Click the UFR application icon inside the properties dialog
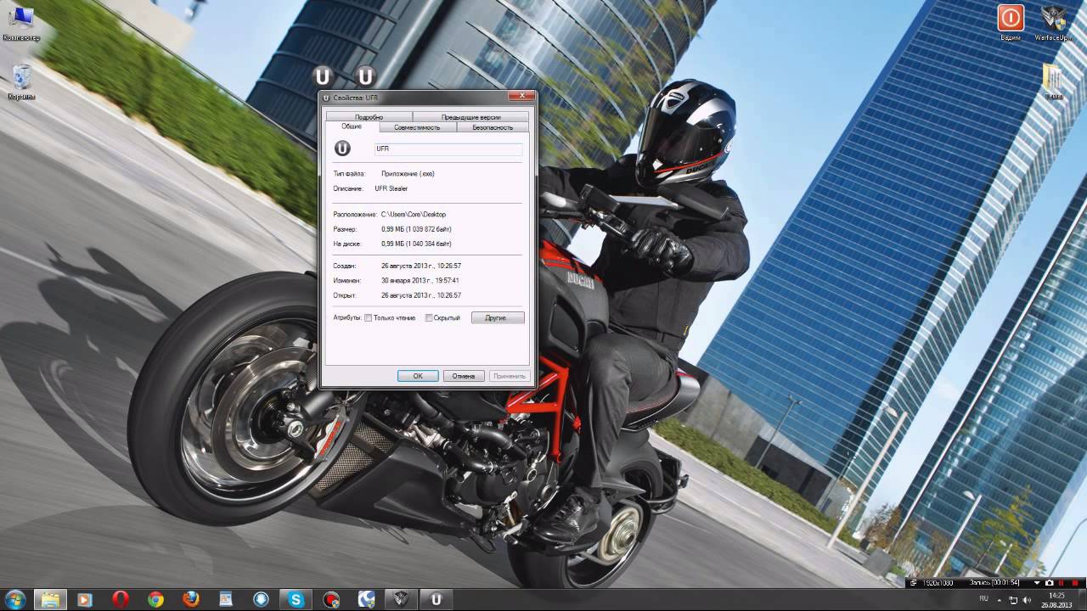 (341, 149)
